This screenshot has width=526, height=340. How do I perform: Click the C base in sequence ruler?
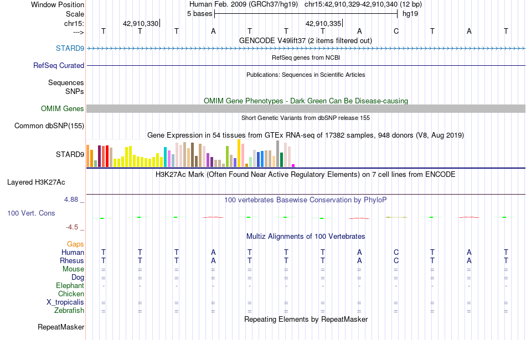click(x=396, y=31)
